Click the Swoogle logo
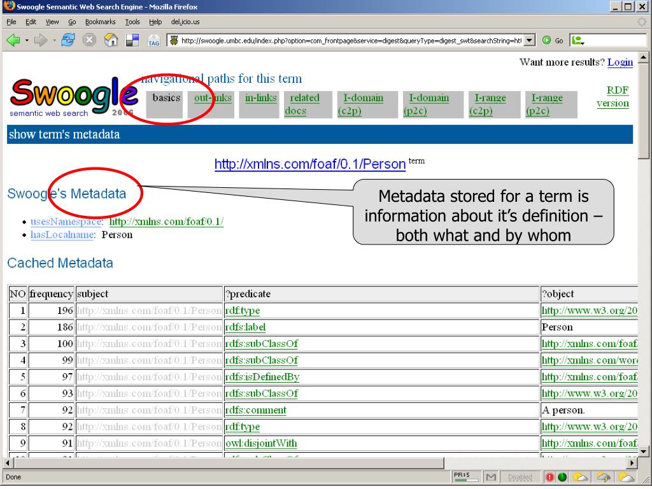652x489 pixels. [x=74, y=97]
